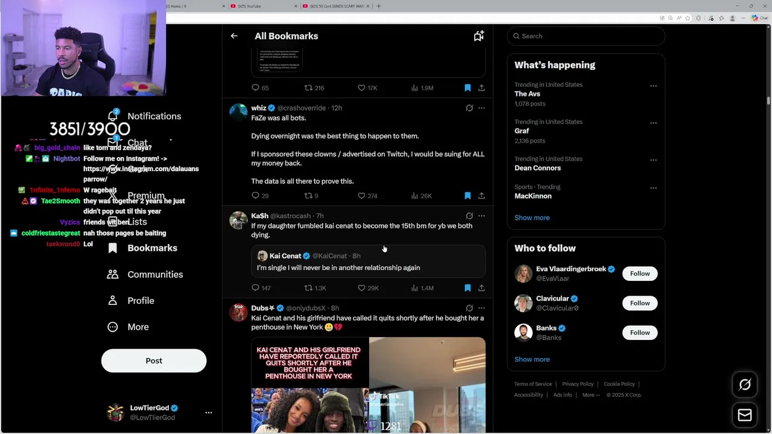The image size is (772, 434).
Task: Open whiz profile avatar
Action: coord(238,113)
